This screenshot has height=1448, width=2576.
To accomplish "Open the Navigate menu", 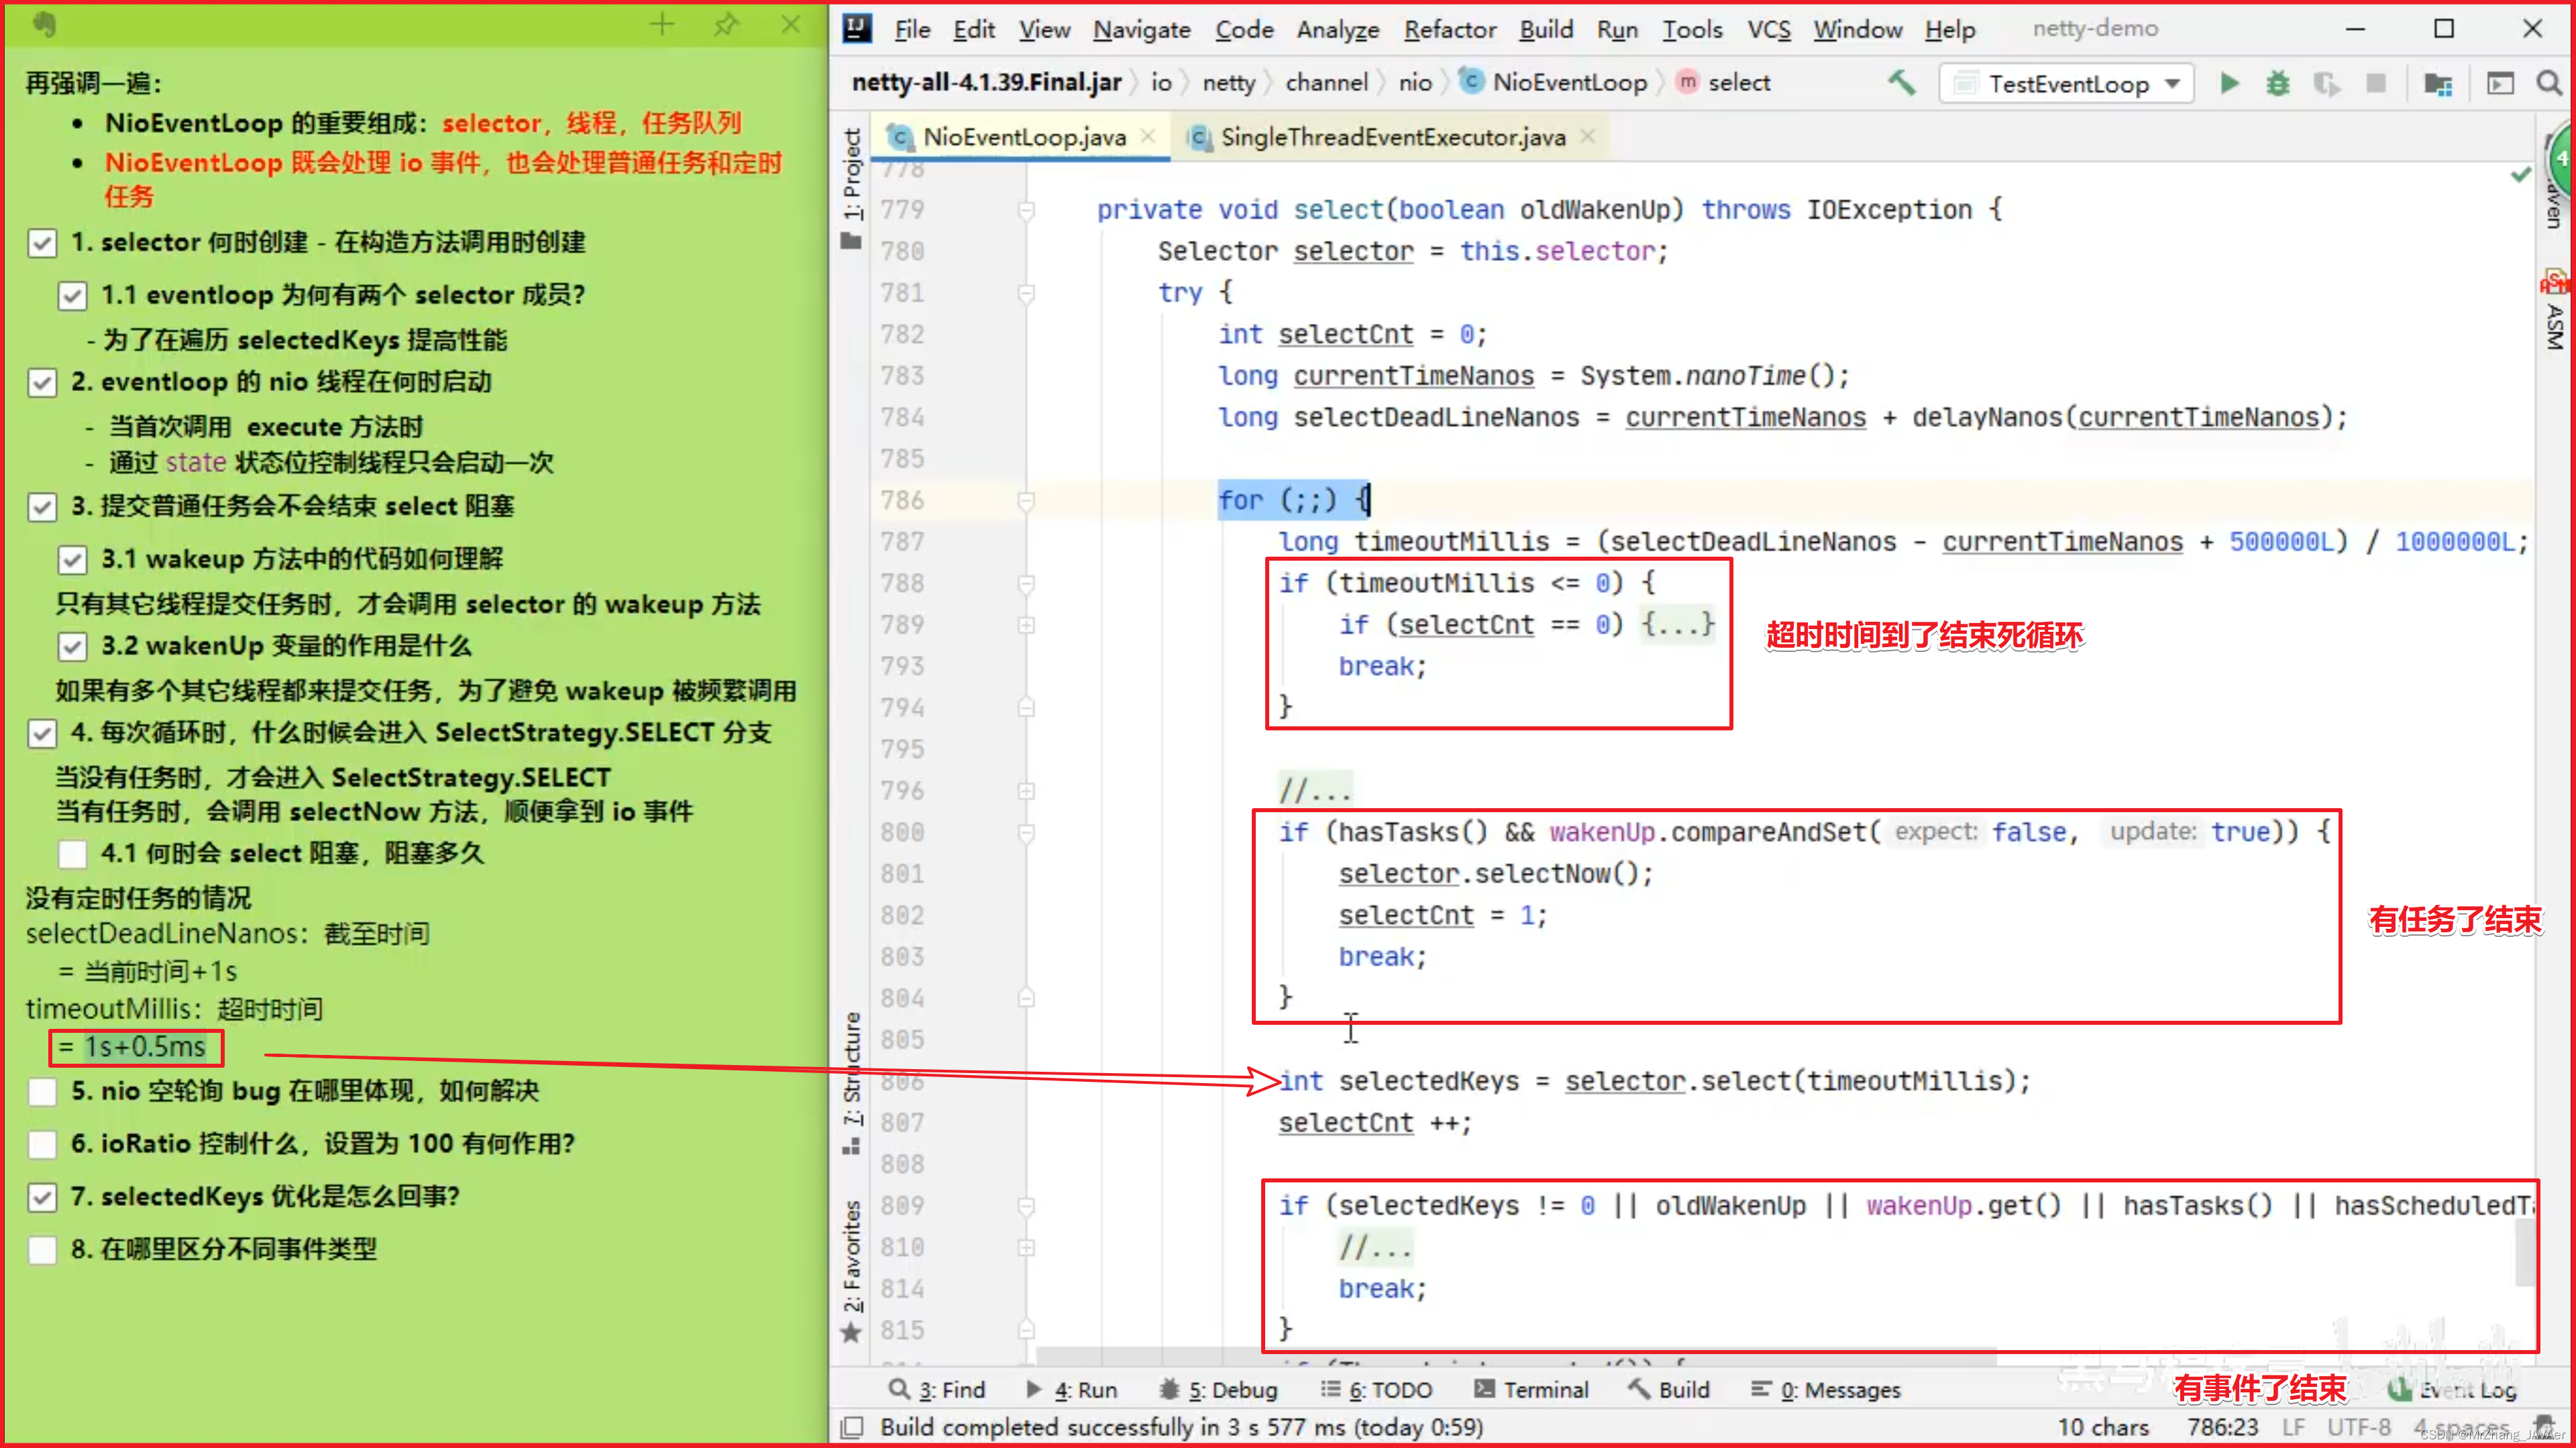I will pos(1142,29).
